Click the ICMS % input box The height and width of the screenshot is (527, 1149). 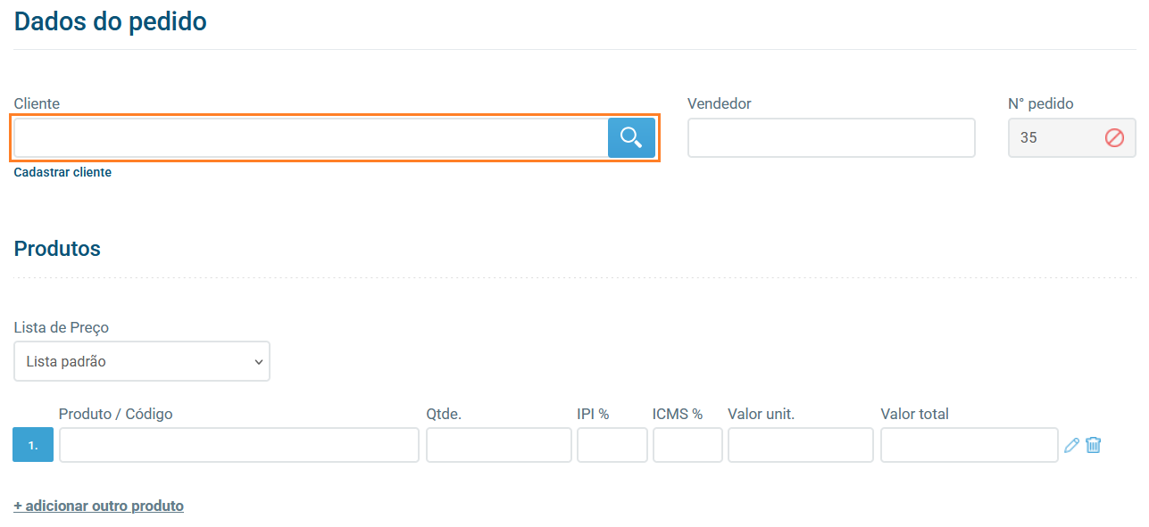click(687, 445)
